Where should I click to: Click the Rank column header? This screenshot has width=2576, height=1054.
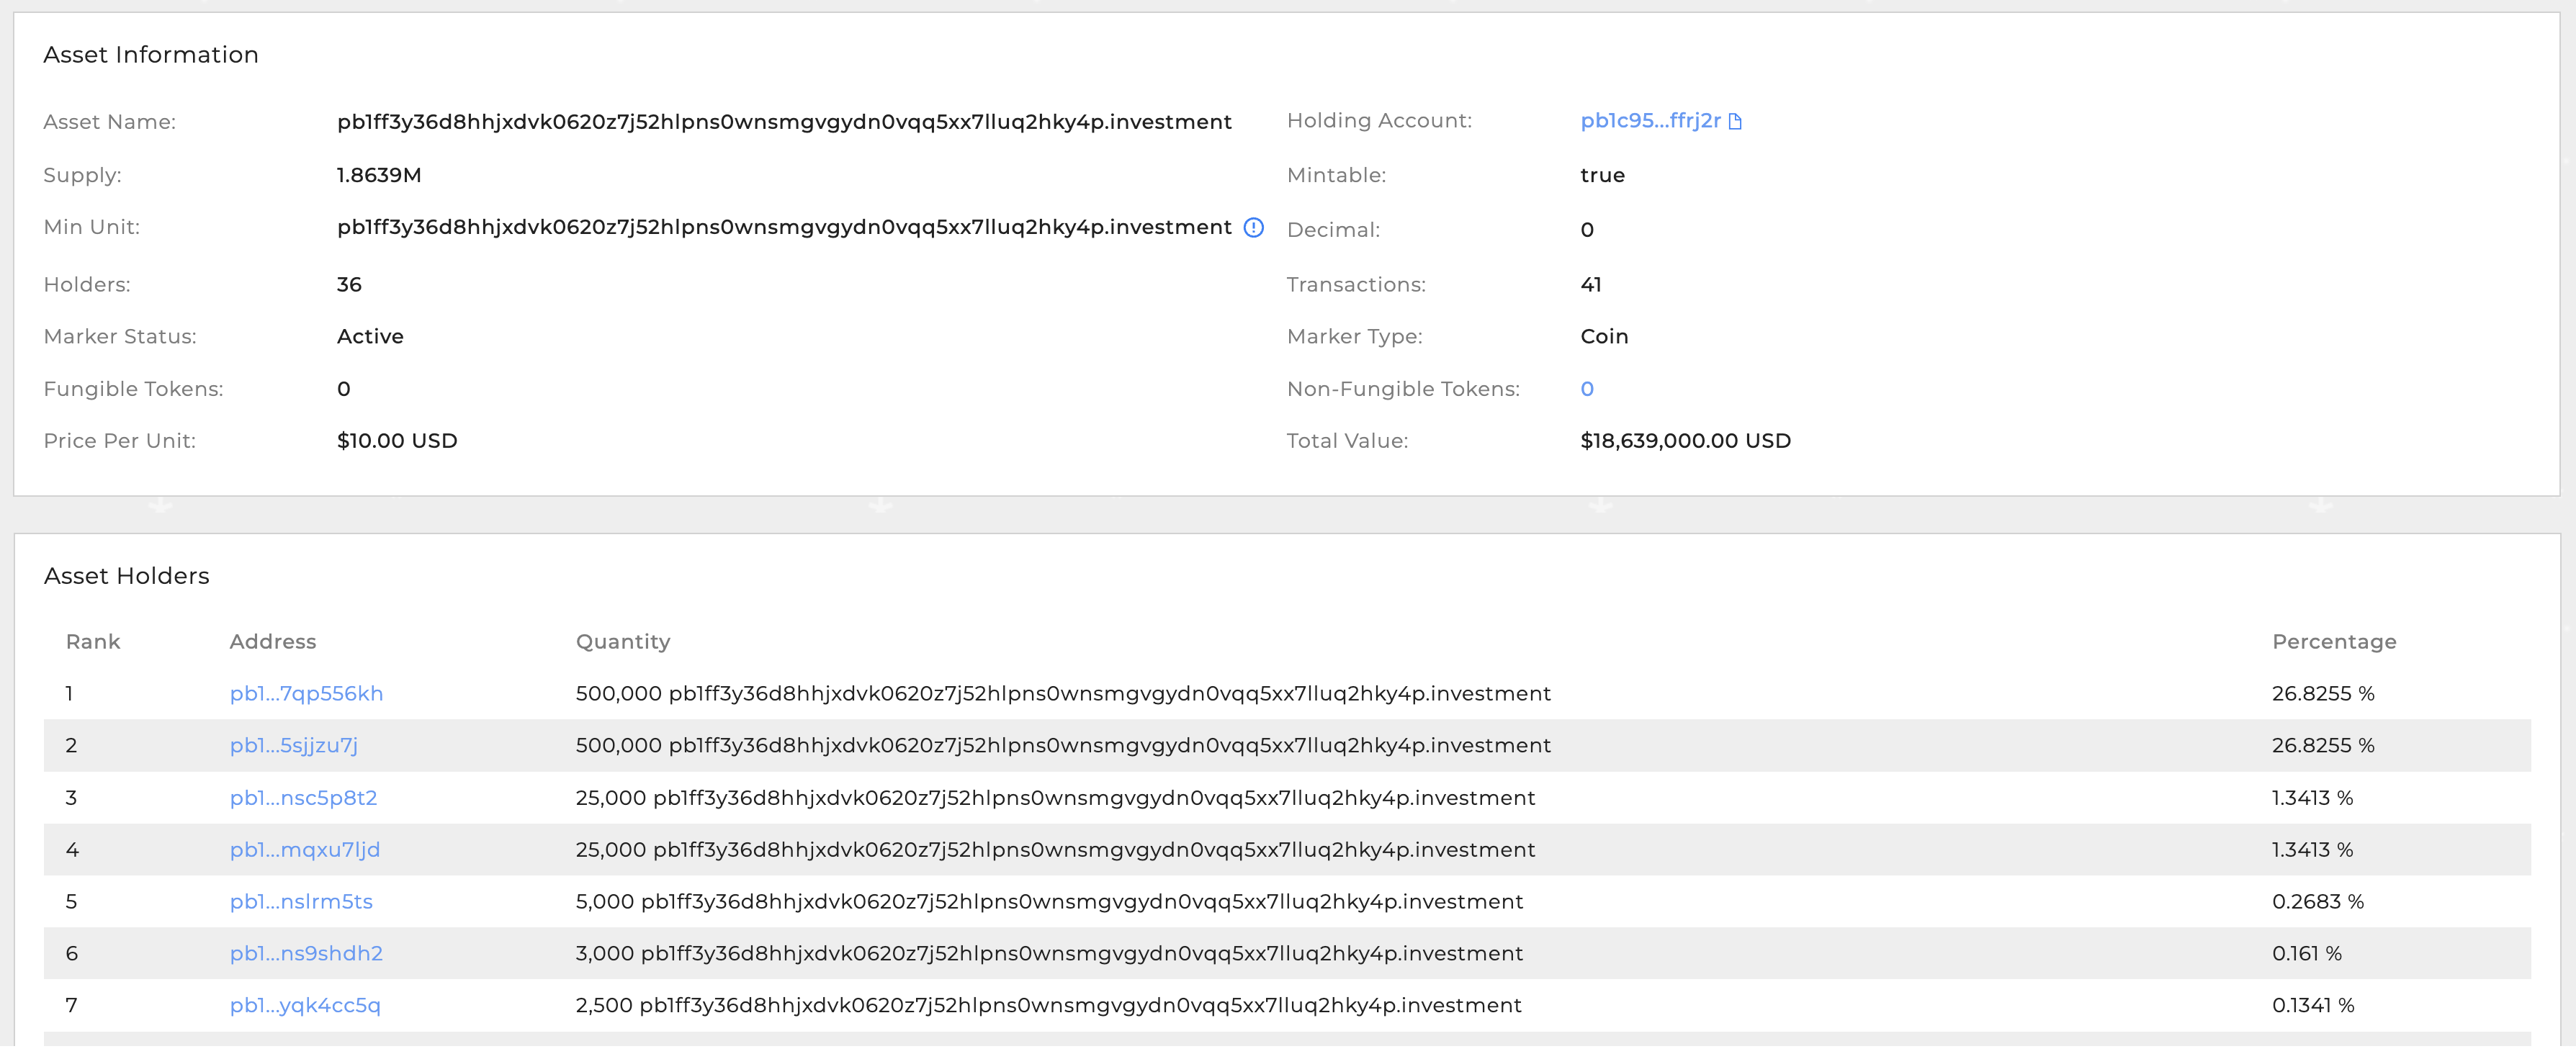click(x=92, y=641)
